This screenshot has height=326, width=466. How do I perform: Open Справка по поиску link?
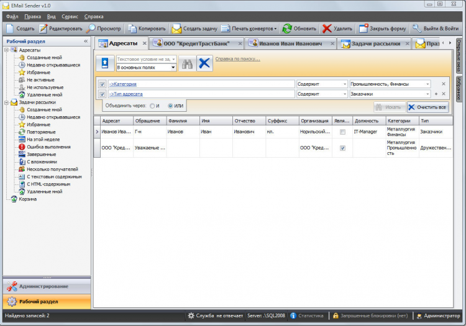(x=237, y=59)
